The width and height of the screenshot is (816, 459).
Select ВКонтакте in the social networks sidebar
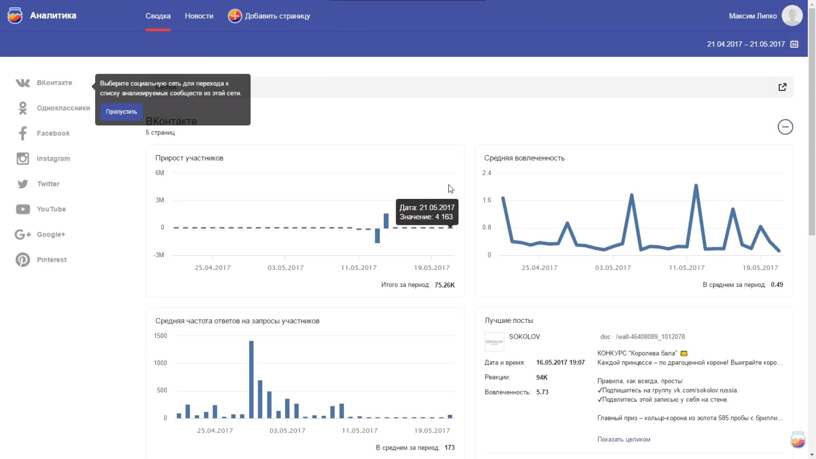click(54, 83)
